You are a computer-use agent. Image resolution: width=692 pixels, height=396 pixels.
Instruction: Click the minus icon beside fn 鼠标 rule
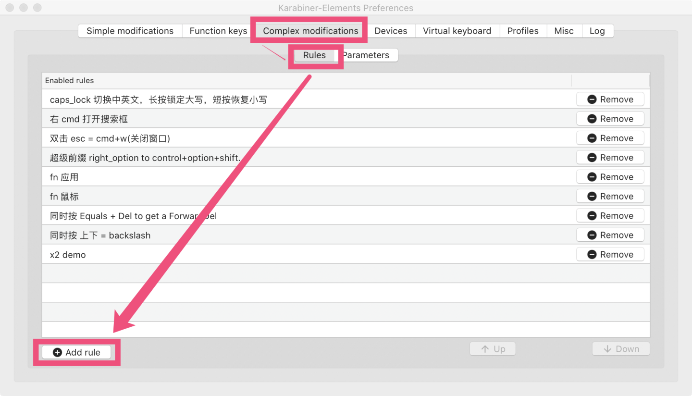[592, 196]
